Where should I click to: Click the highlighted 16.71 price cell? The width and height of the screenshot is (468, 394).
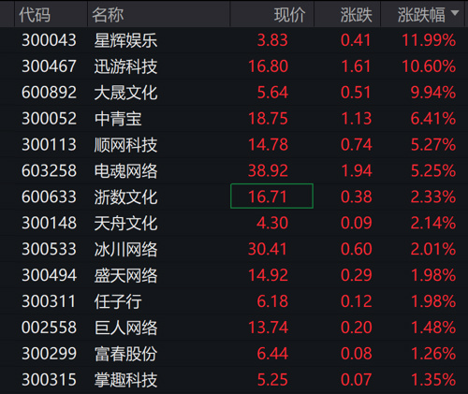(271, 197)
